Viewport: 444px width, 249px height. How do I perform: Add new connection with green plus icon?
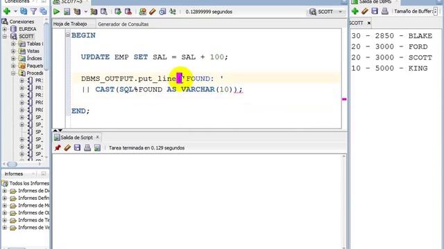coord(7,11)
